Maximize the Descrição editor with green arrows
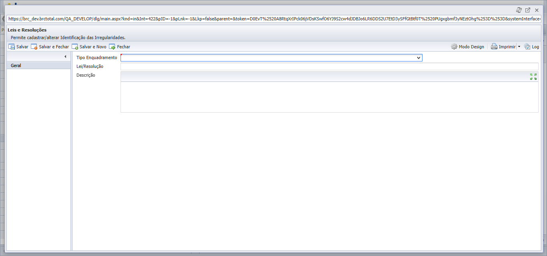This screenshot has height=256, width=547. click(x=533, y=77)
